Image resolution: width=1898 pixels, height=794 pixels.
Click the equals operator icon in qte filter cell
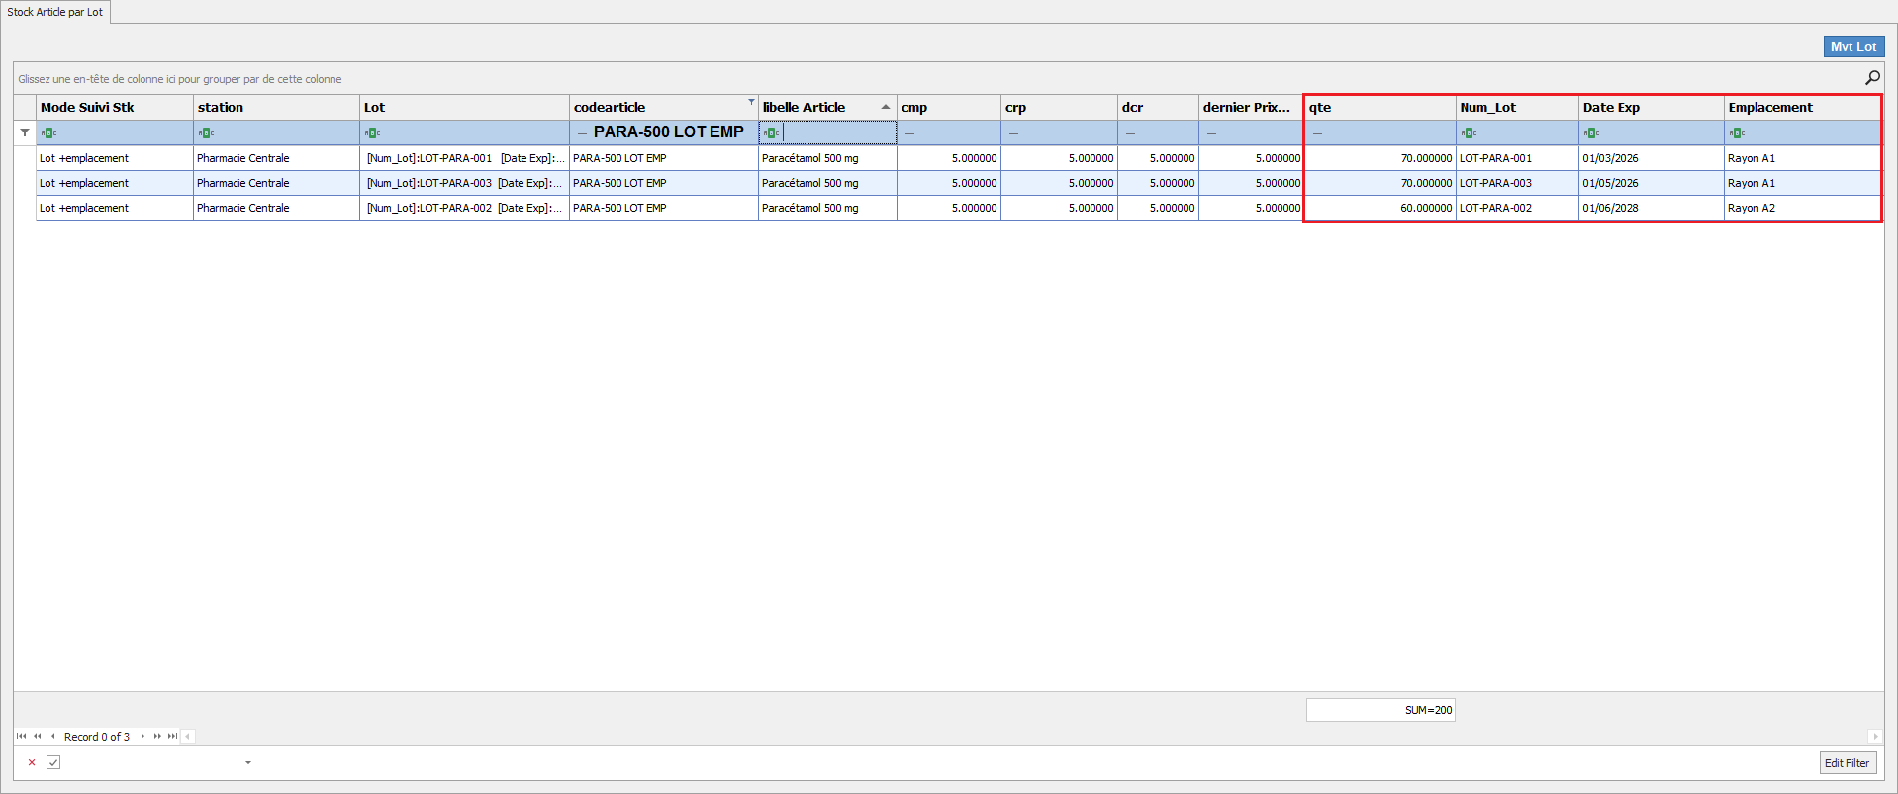tap(1317, 132)
